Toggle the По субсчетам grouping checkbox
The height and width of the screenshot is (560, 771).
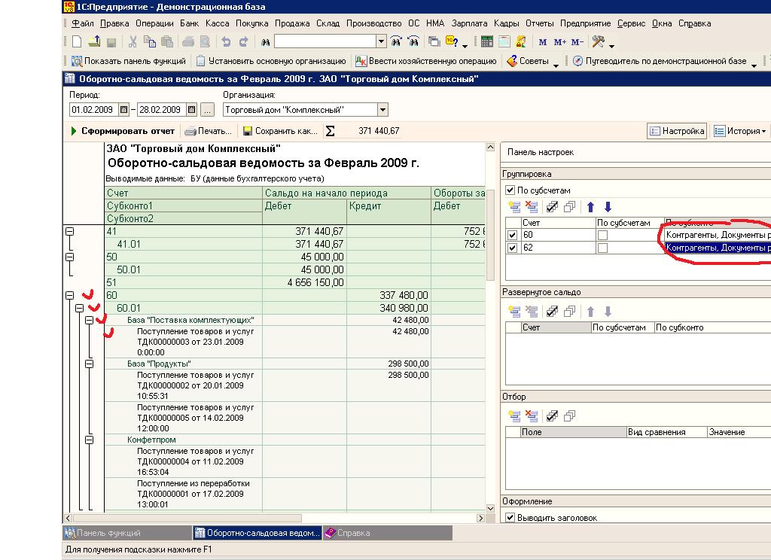510,190
